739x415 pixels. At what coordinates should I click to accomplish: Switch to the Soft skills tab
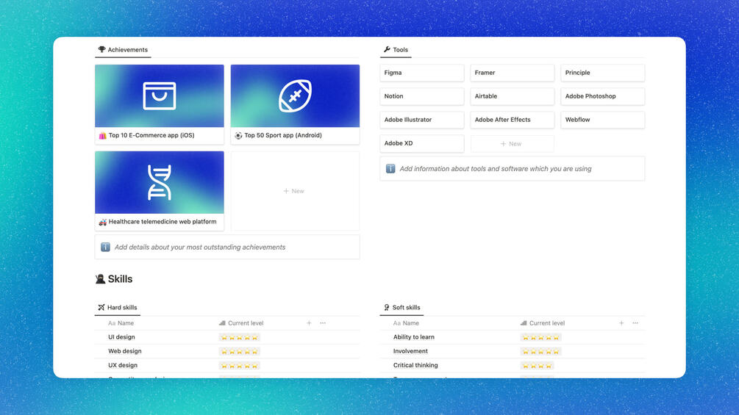[x=402, y=307]
